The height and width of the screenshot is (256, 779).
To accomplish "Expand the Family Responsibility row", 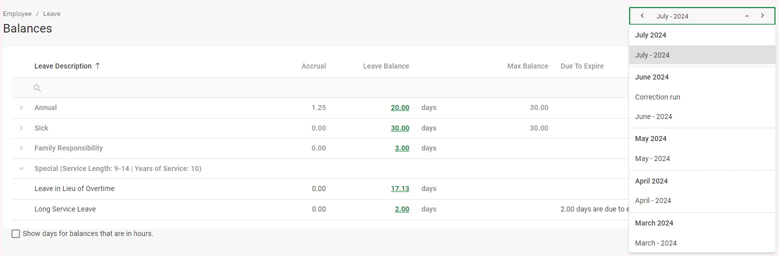I will 21,148.
